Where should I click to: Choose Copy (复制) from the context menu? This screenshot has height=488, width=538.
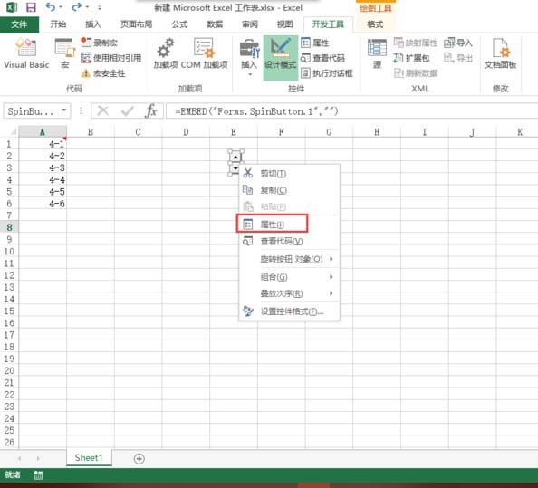click(289, 190)
